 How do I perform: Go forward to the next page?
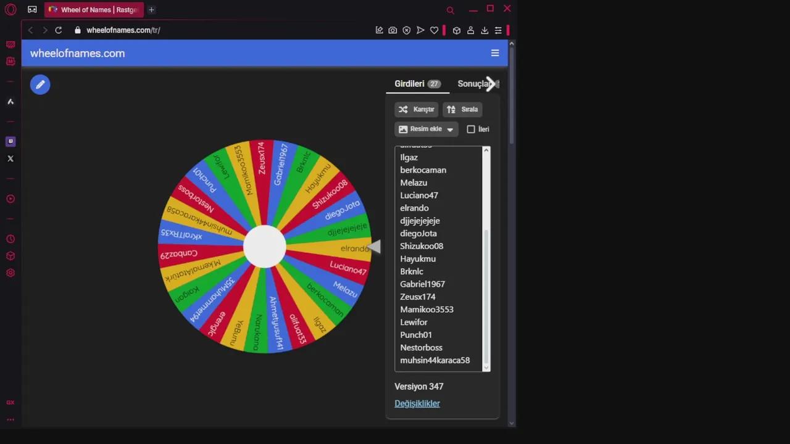(44, 30)
